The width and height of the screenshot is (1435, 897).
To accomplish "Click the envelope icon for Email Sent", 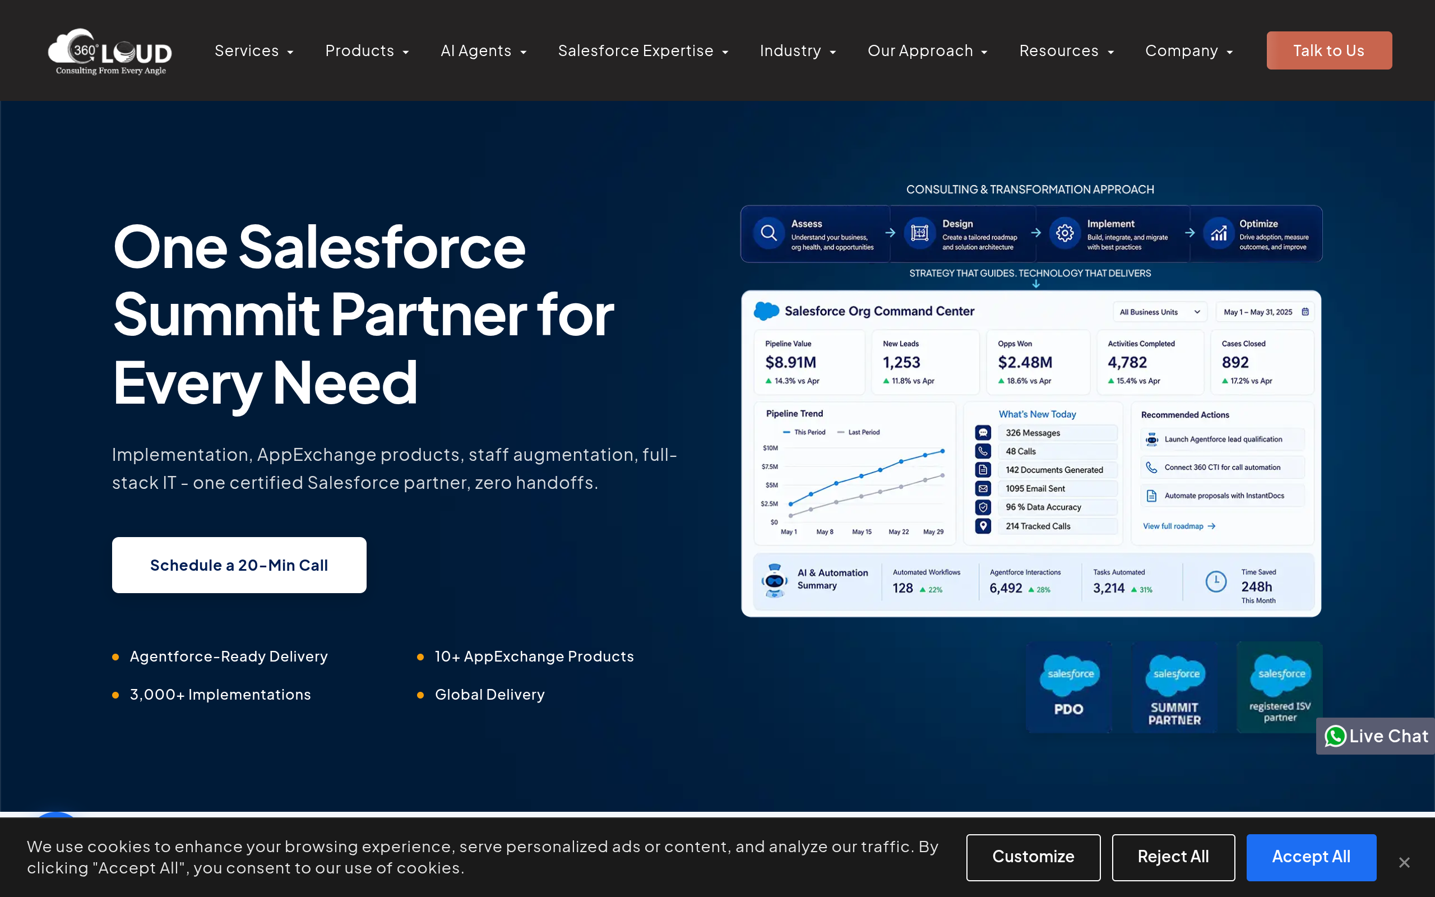I will [983, 489].
